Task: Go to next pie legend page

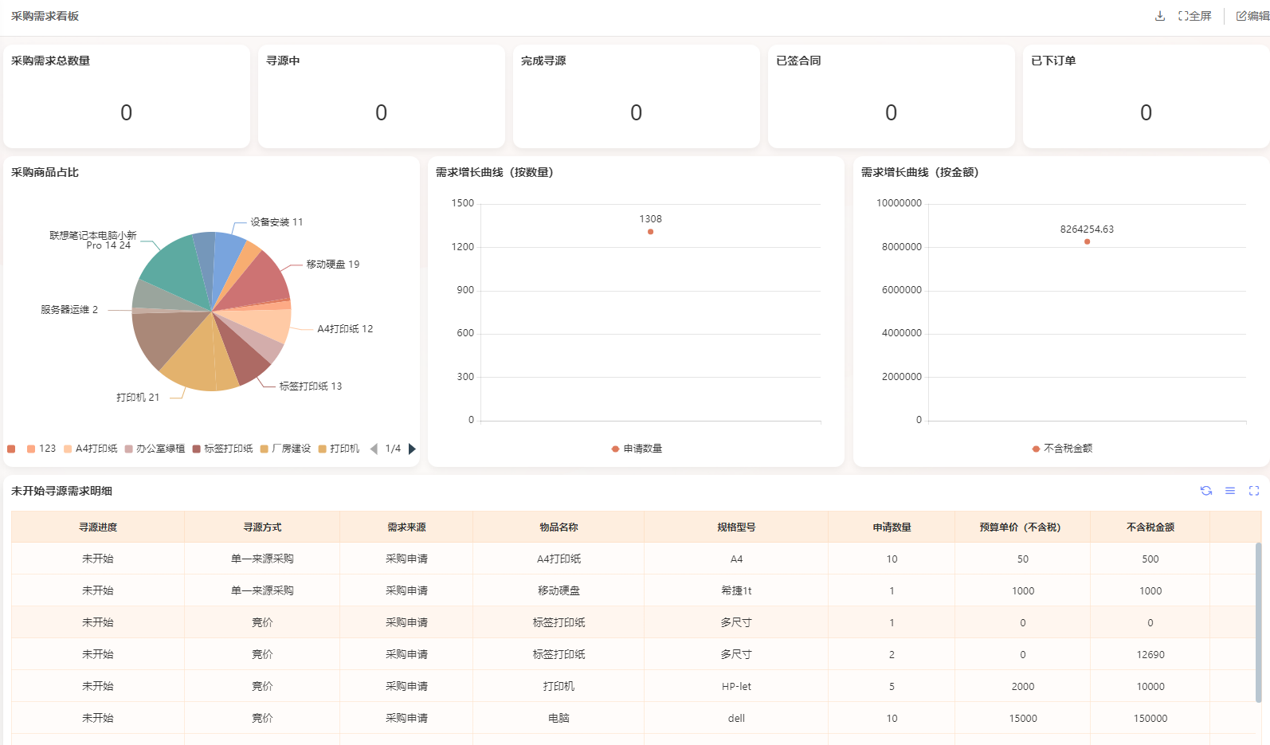Action: point(412,449)
